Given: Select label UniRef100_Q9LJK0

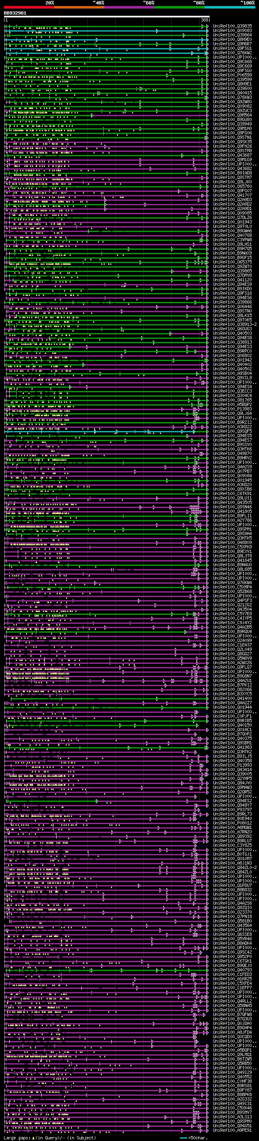Looking at the screenshot, I should click(x=232, y=182).
